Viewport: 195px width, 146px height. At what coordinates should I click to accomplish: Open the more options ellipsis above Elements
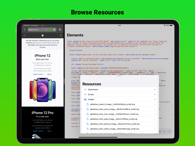(171, 30)
